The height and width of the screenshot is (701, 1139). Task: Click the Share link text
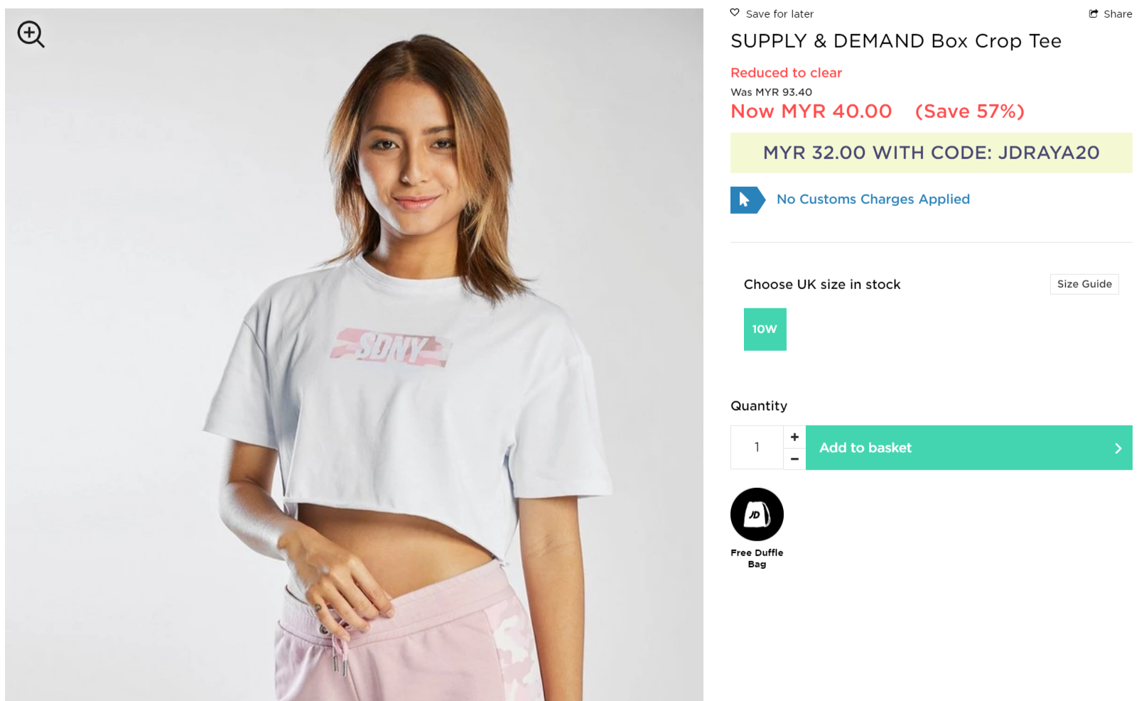click(1118, 14)
